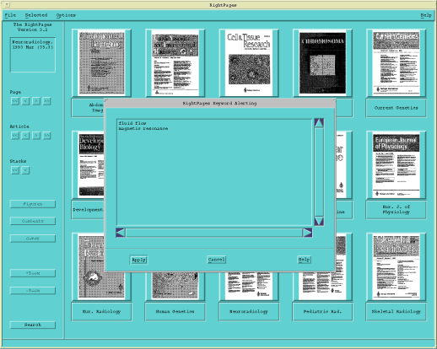Image resolution: width=437 pixels, height=349 pixels.
Task: Open the File menu
Action: pyautogui.click(x=10, y=15)
